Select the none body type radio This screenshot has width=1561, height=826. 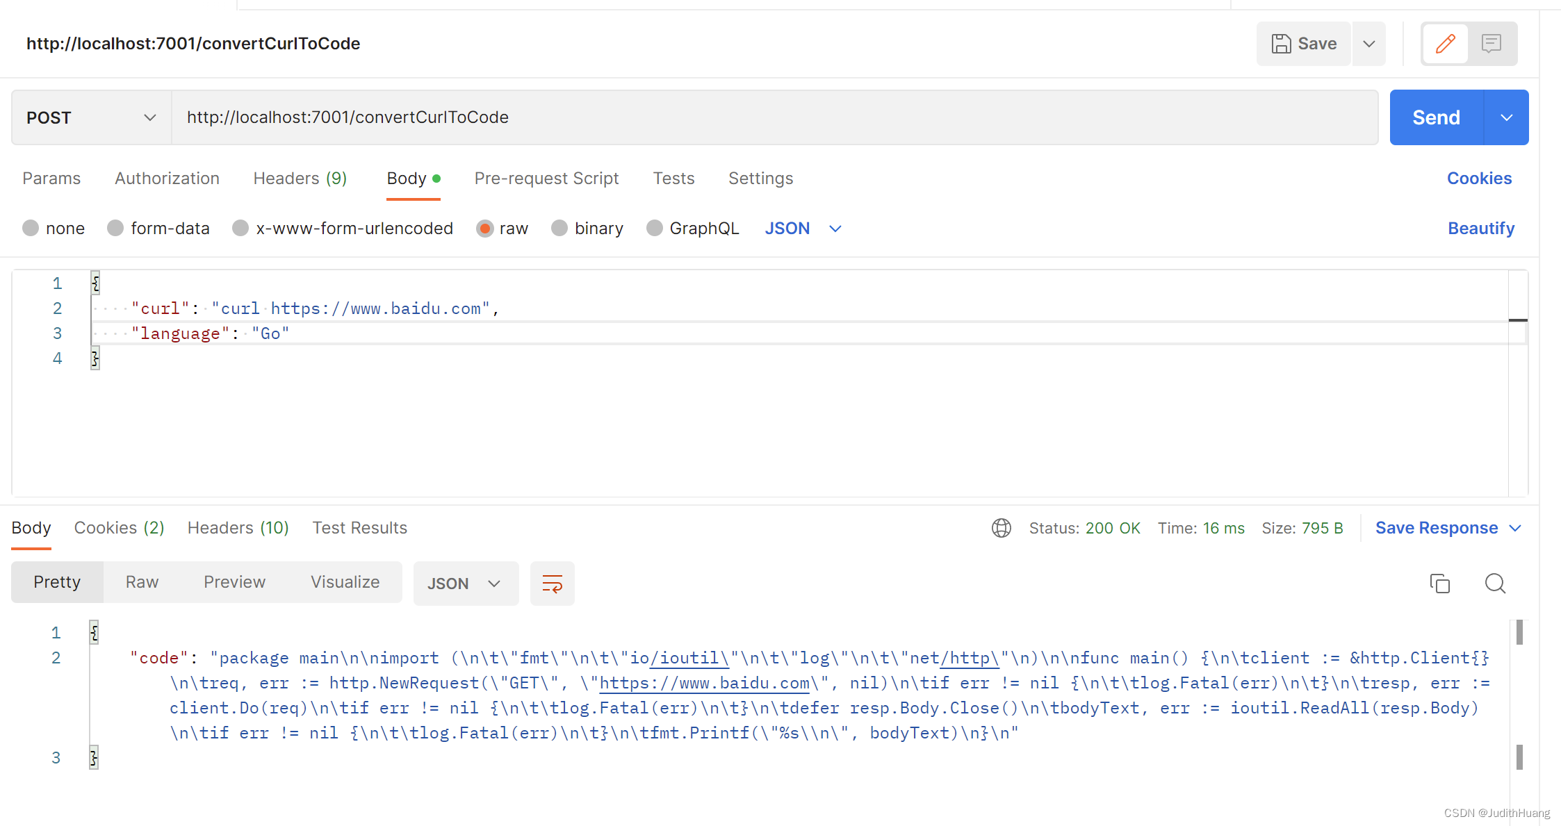(x=31, y=228)
